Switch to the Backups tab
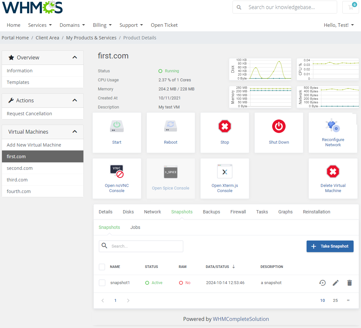361x328 pixels. [211, 212]
